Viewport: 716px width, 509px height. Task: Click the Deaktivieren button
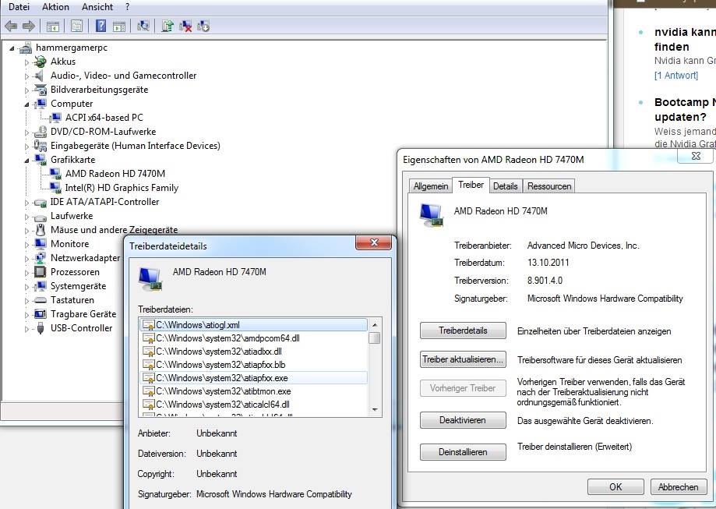(463, 420)
